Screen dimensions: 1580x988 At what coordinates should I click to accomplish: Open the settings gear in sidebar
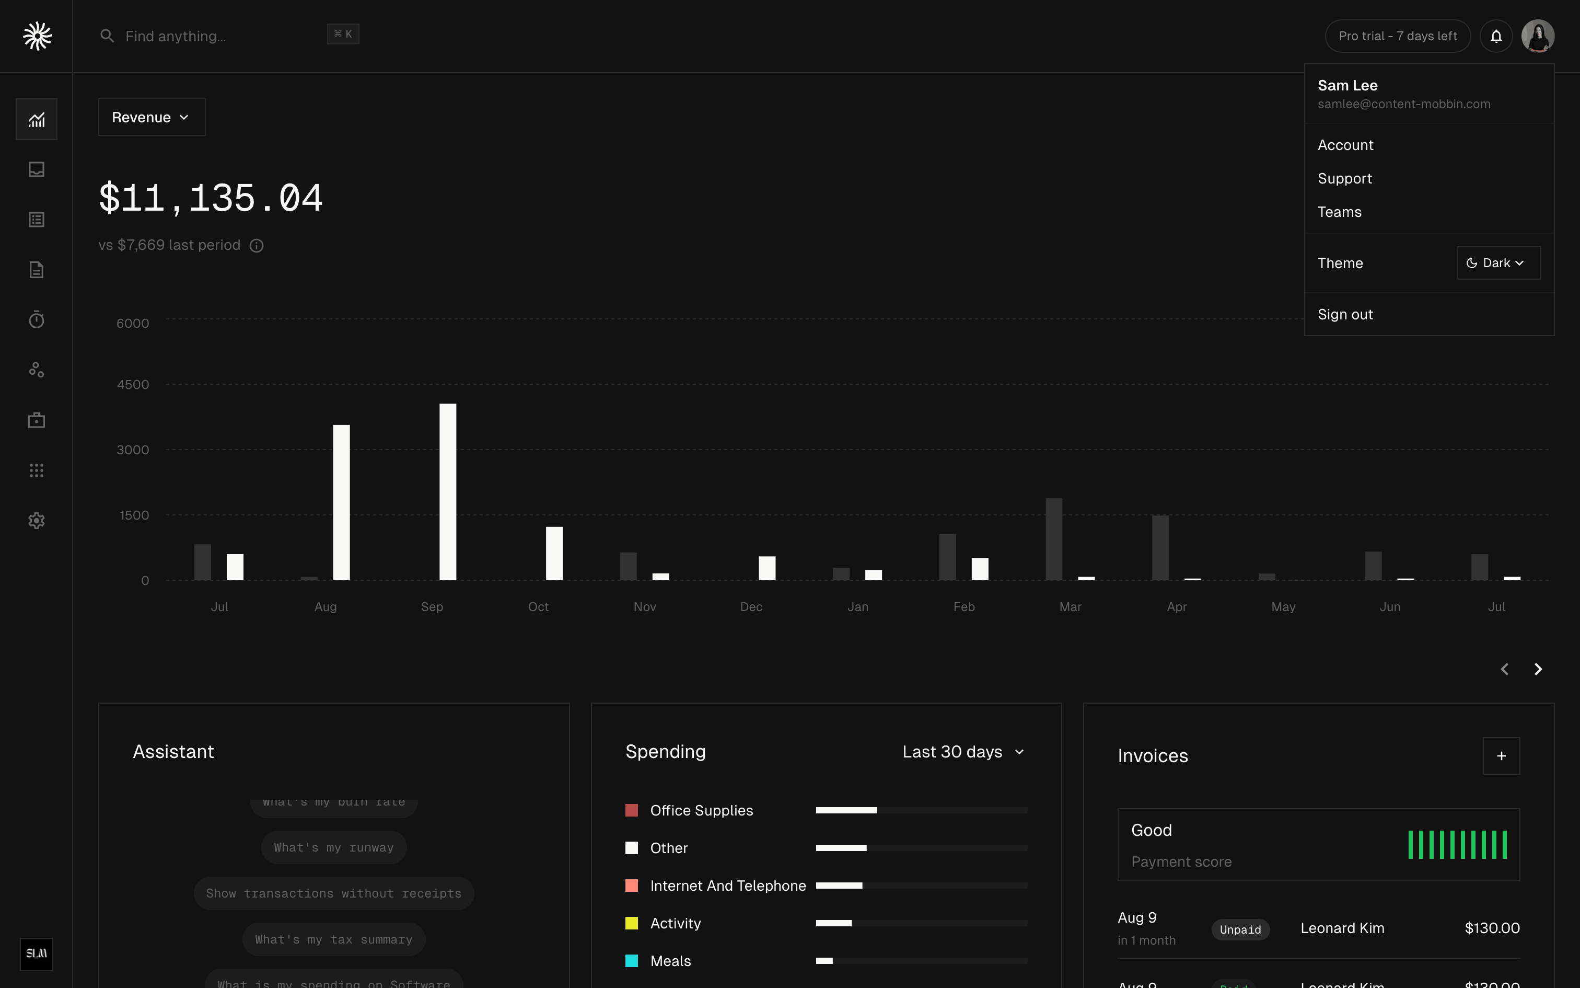click(37, 521)
